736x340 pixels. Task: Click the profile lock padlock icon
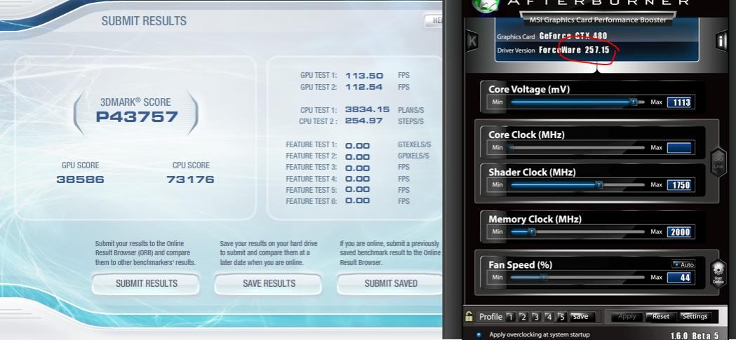[x=469, y=316]
